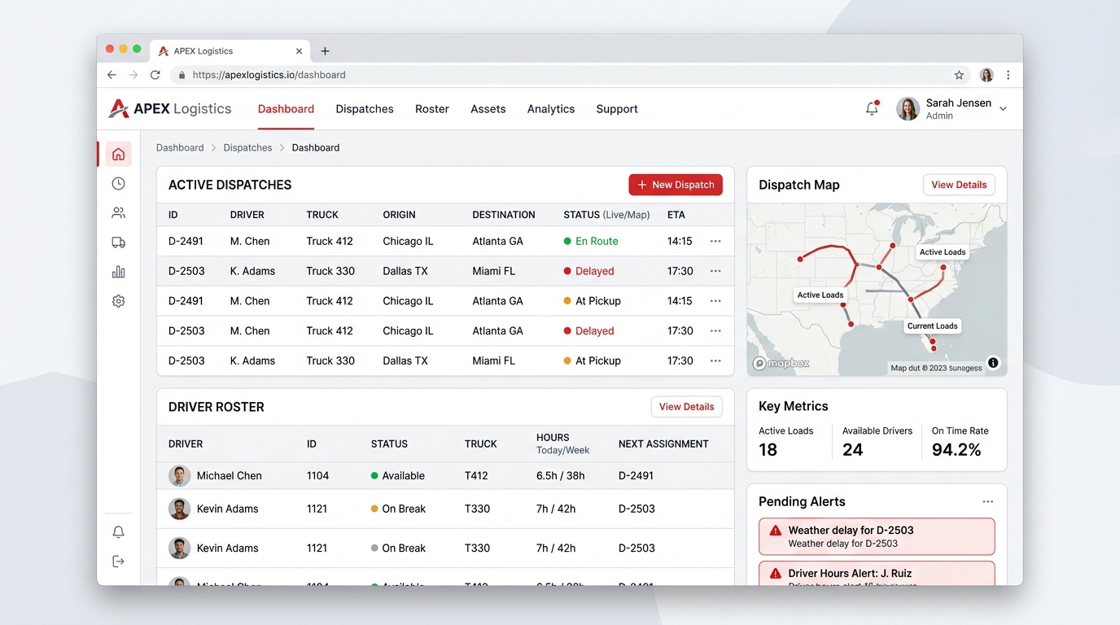Open the Home icon in the sidebar

tap(118, 154)
